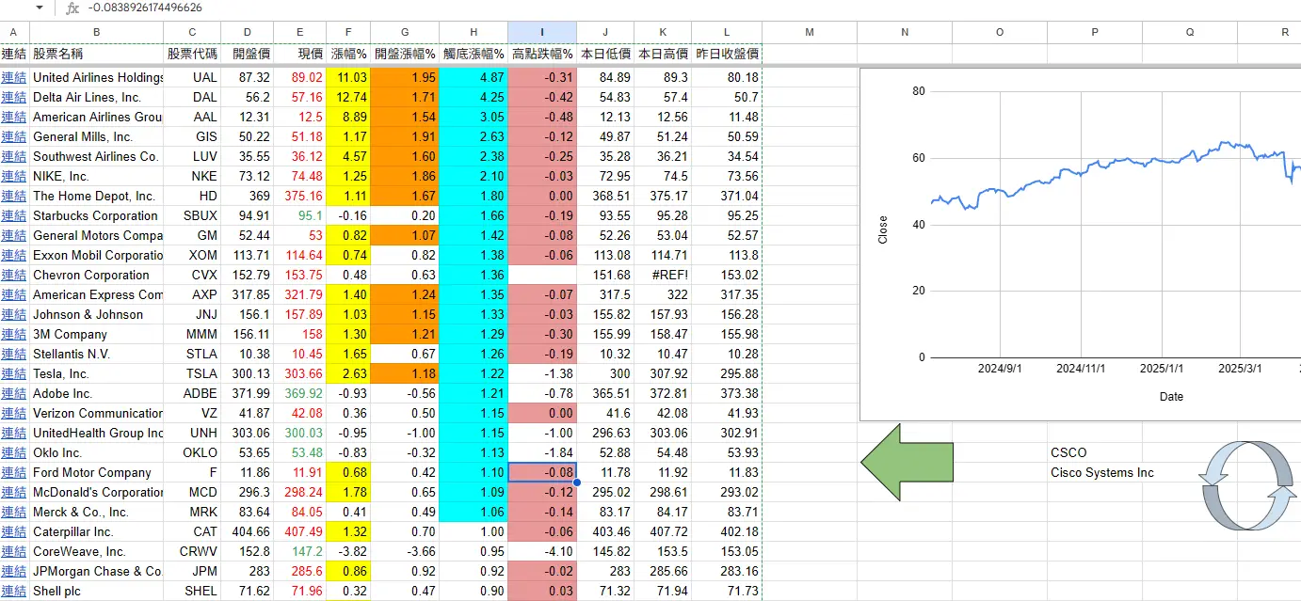Select the stock price line chart
Image resolution: width=1301 pixels, height=601 pixels.
pos(1080,245)
